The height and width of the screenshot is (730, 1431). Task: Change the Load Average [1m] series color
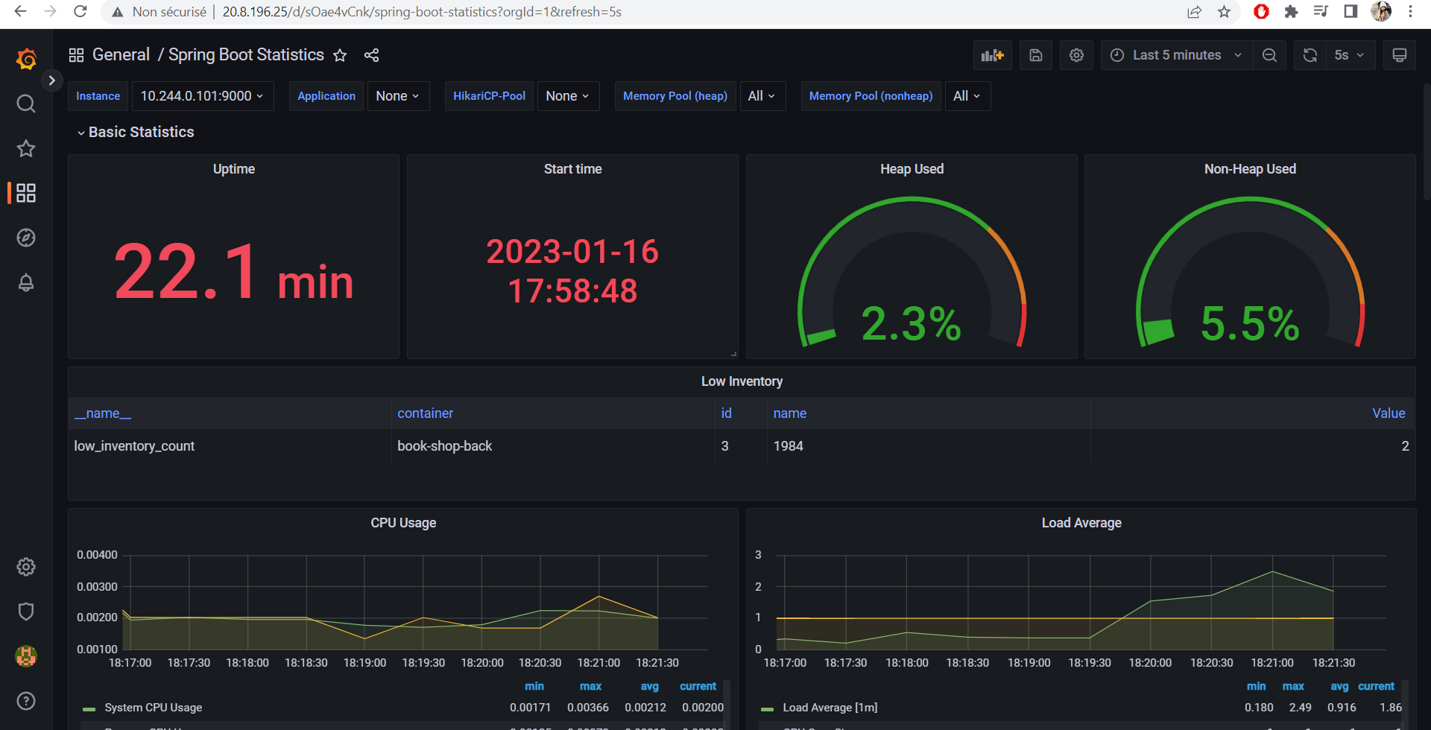768,708
